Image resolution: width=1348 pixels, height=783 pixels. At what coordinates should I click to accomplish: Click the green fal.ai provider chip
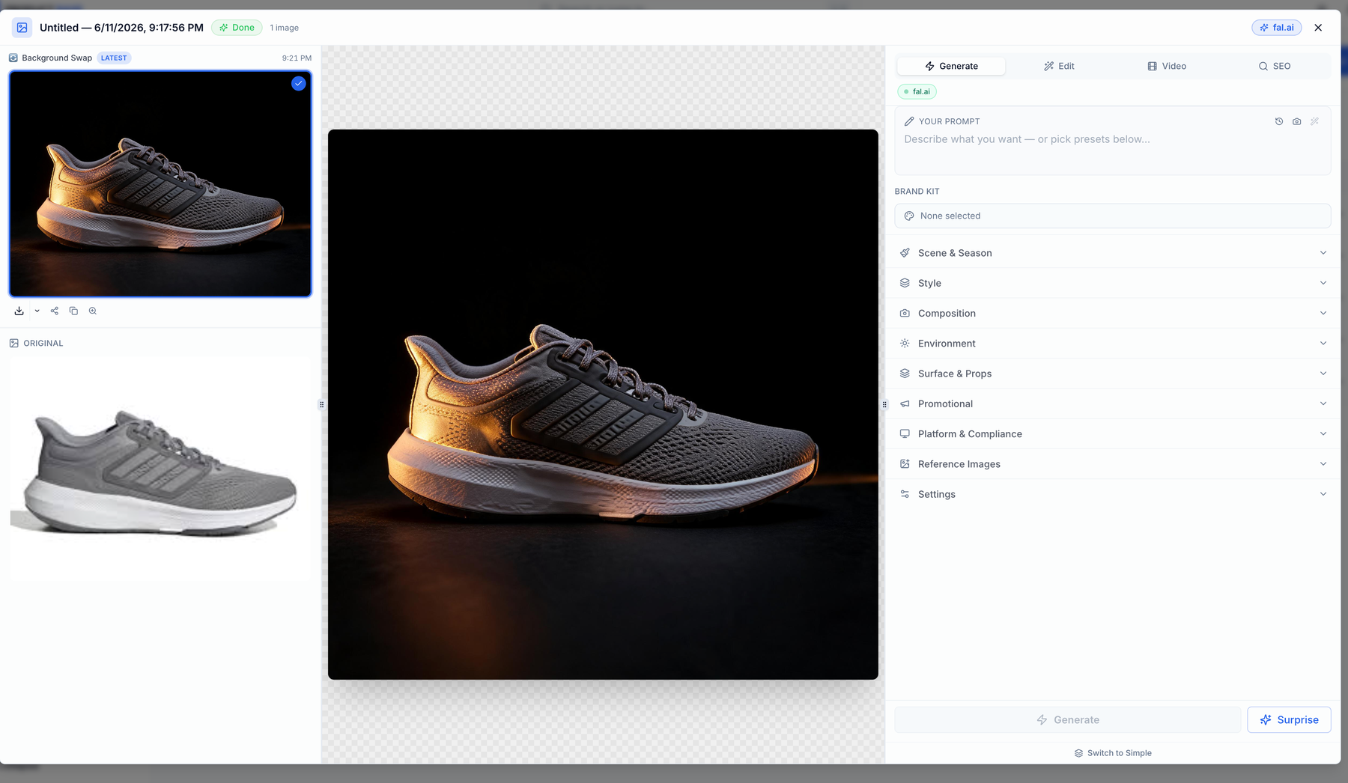pos(917,91)
